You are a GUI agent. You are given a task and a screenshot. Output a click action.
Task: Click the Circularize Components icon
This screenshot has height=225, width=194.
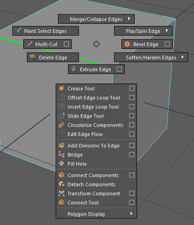(x=62, y=125)
